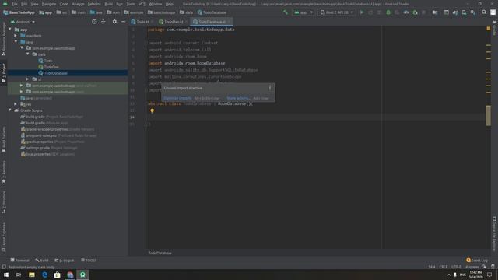Open the Terminal tab at the bottom
Image resolution: width=498 pixels, height=280 pixels.
(x=19, y=260)
